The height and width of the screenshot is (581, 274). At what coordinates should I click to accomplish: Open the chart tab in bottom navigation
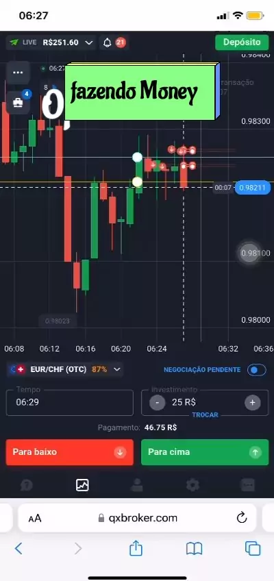(82, 484)
